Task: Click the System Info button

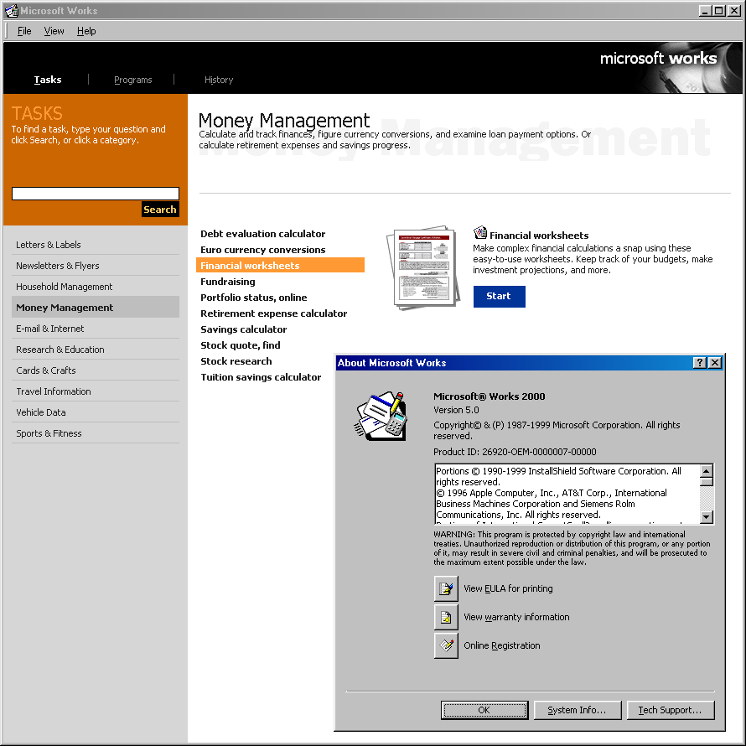Action: pyautogui.click(x=577, y=710)
